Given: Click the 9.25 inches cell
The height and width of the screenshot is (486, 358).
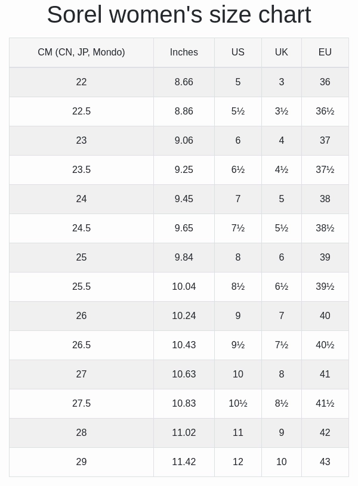Looking at the screenshot, I should [184, 170].
